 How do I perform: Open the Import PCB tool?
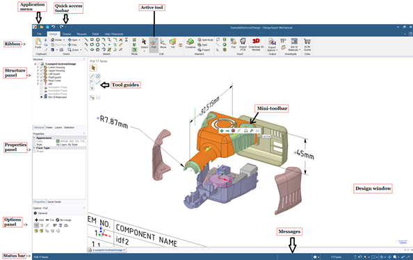point(243,44)
